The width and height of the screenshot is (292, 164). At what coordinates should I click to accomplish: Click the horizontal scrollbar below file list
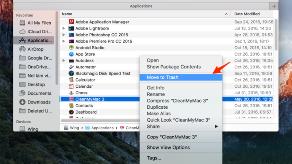(100, 121)
